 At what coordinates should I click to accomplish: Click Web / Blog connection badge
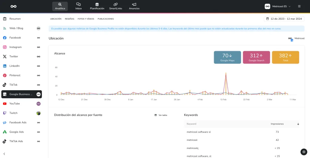[x=38, y=28]
